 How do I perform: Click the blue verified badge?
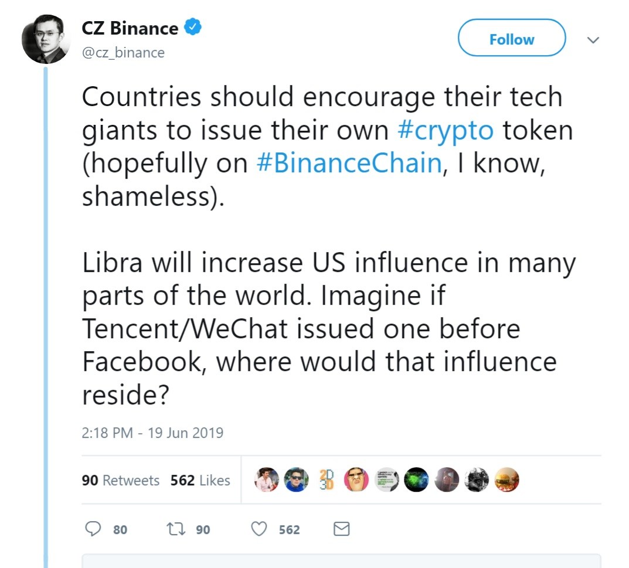(x=194, y=28)
